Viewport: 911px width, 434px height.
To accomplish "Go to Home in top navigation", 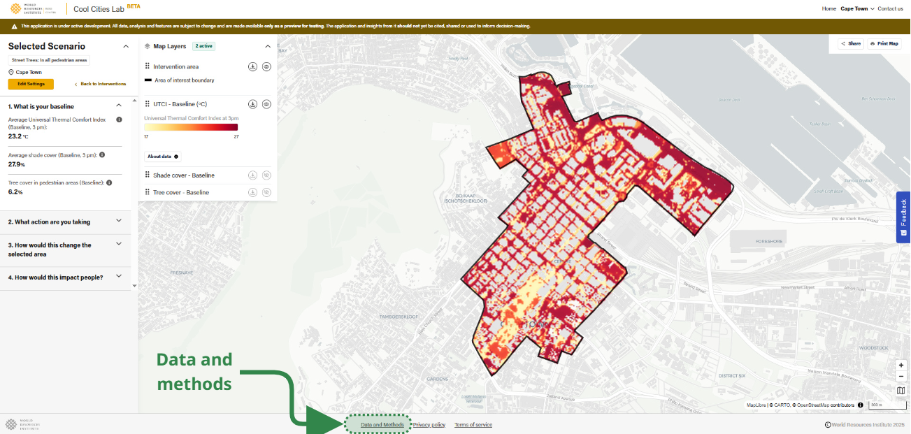I will (x=828, y=8).
